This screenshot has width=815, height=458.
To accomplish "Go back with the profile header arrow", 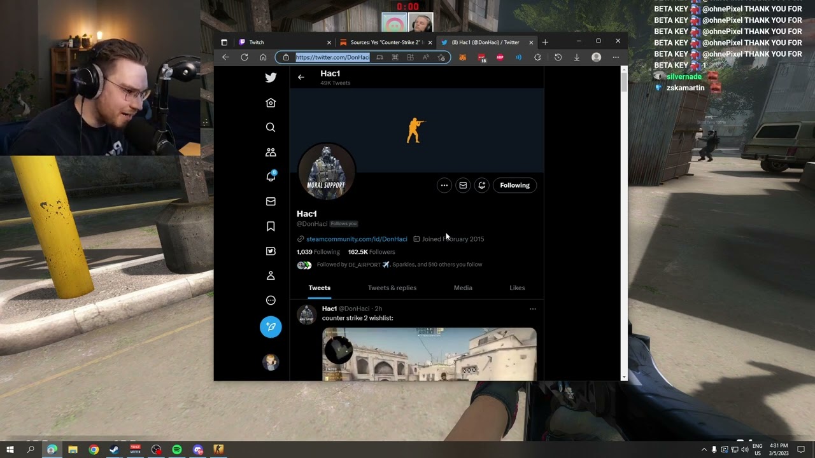I will [301, 77].
